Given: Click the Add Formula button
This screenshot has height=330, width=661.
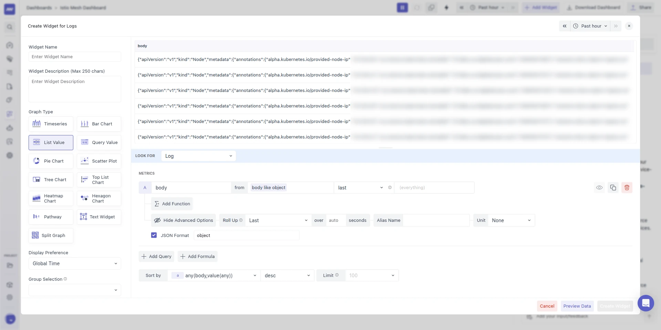Looking at the screenshot, I should [198, 257].
